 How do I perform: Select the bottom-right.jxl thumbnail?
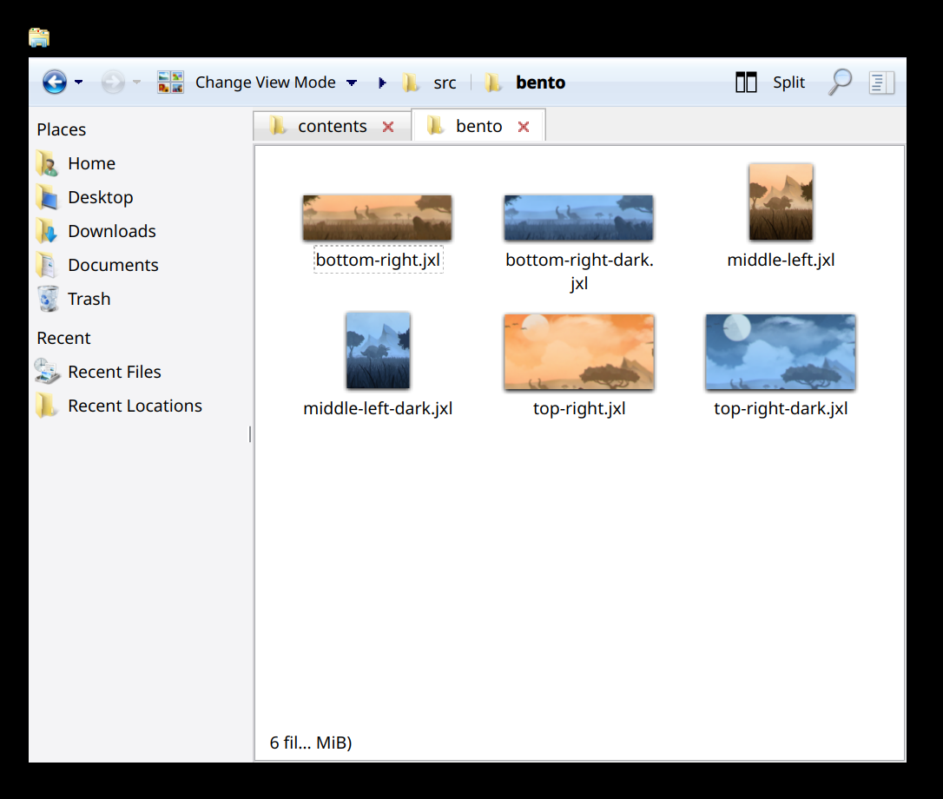click(377, 218)
